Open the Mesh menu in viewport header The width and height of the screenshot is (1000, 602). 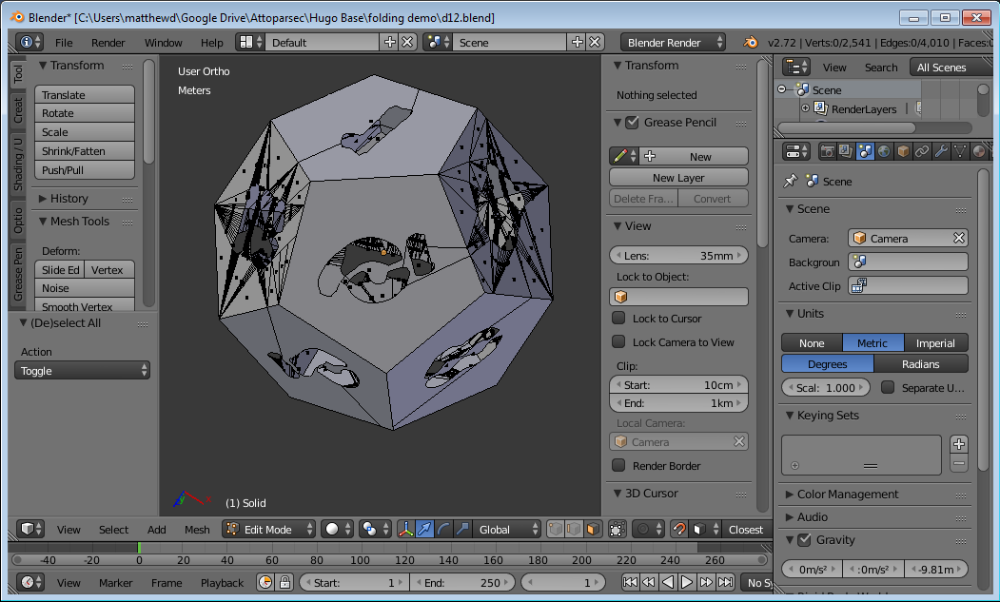pos(197,530)
